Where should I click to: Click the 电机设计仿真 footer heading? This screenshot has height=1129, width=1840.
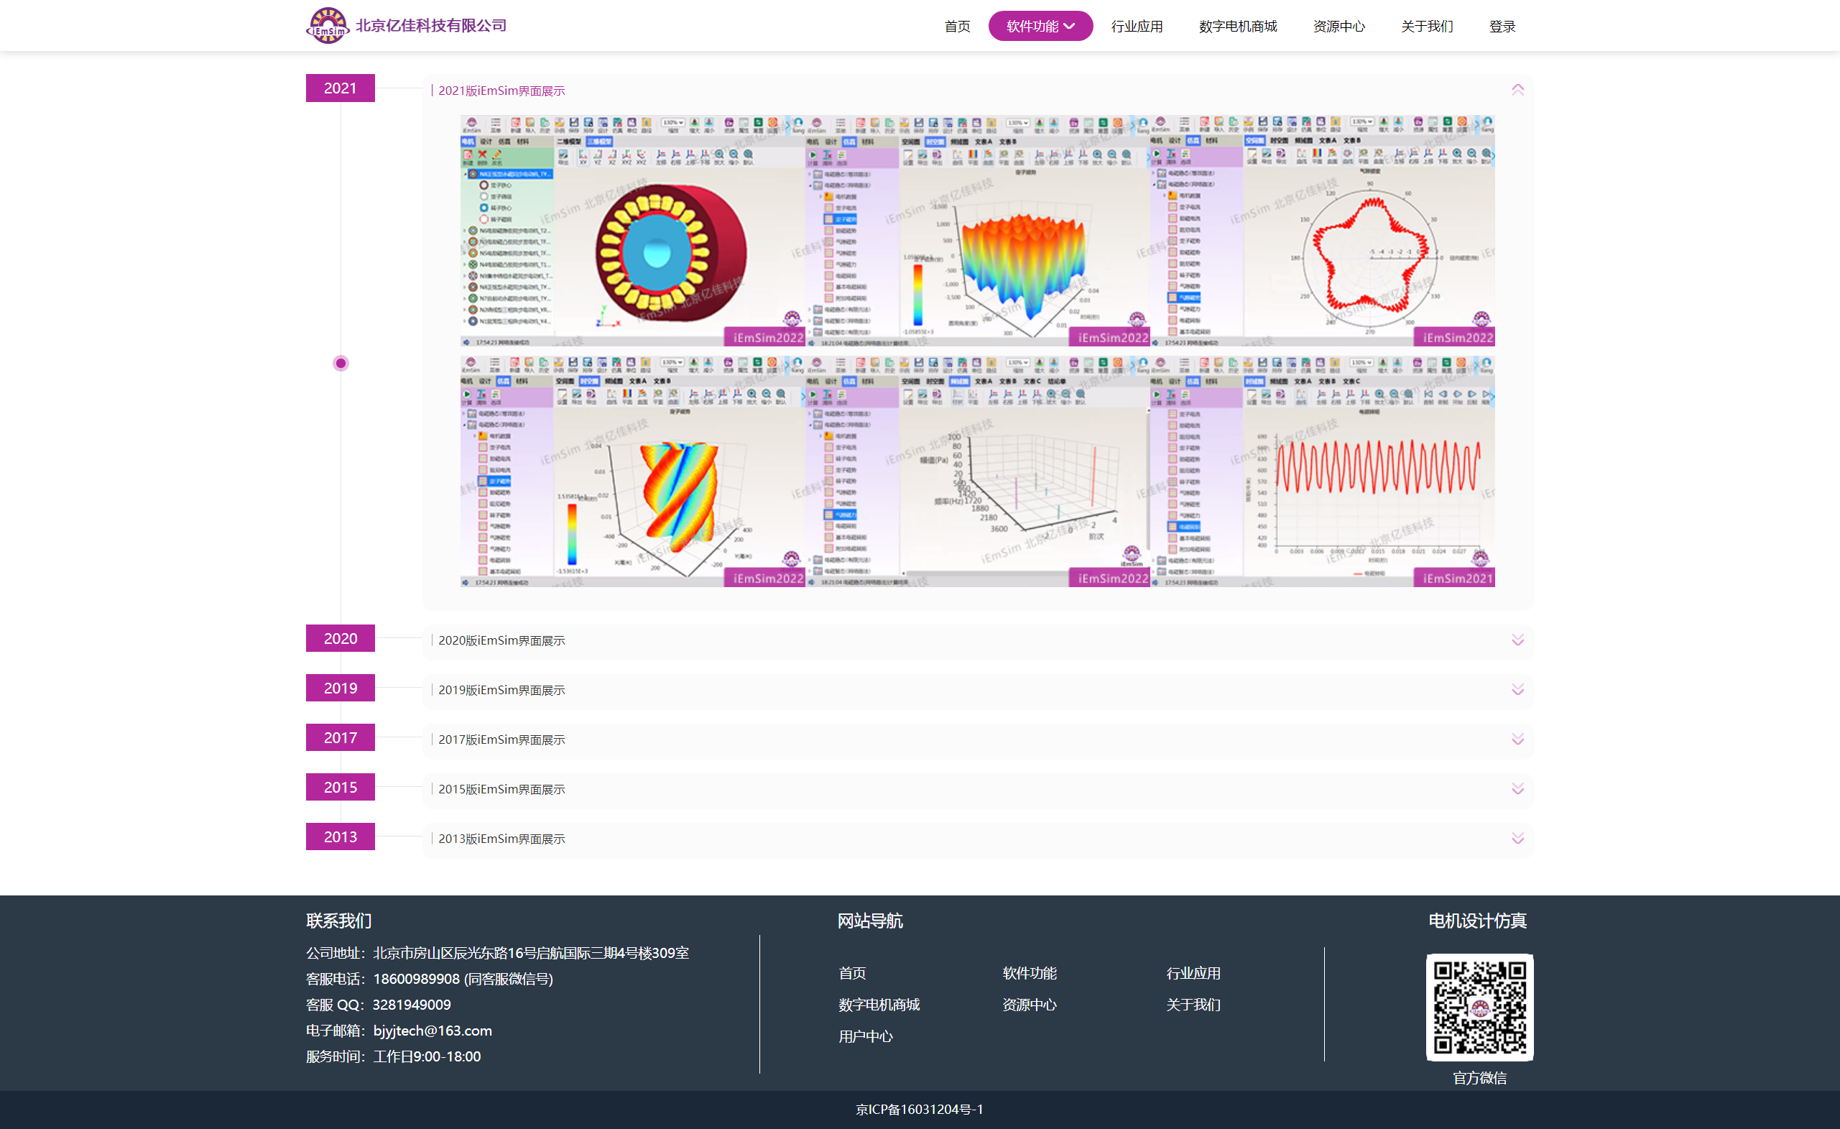coord(1477,921)
